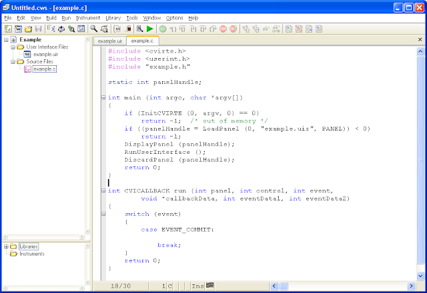This screenshot has height=293, width=427.
Task: Open the Edit menu
Action: [21, 18]
